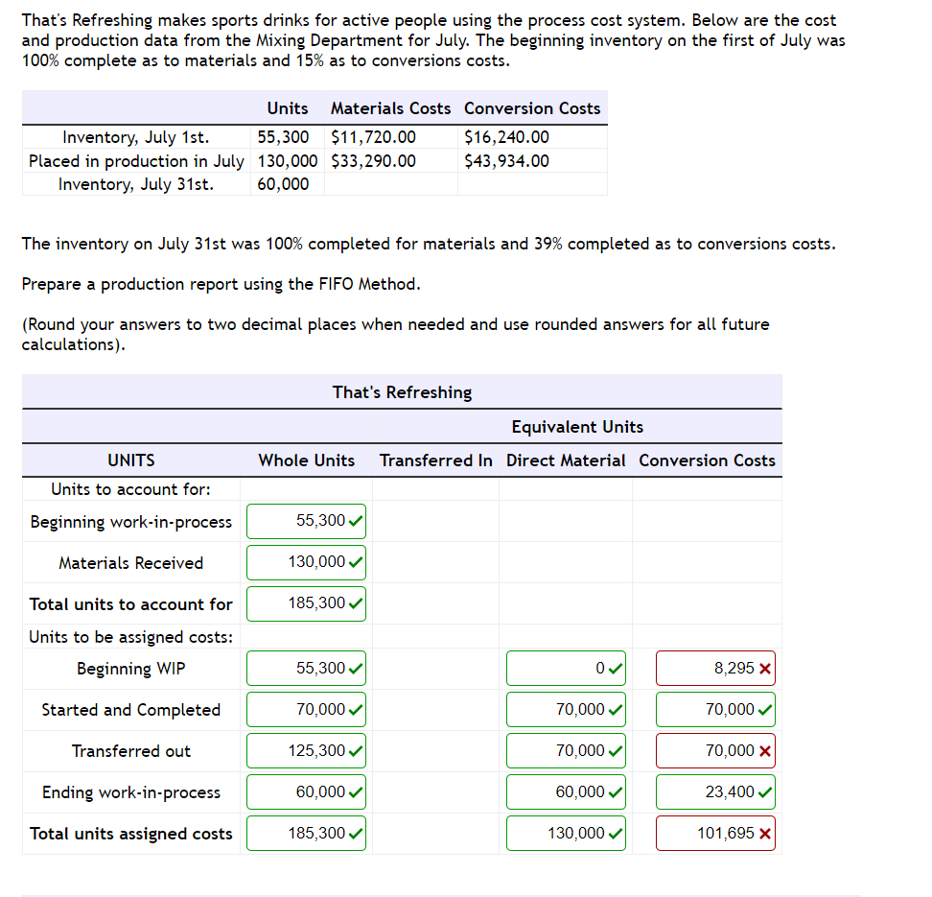Edit the incorrect Beginning WIP conversion field 8,295
The height and width of the screenshot is (897, 932).
coord(715,668)
